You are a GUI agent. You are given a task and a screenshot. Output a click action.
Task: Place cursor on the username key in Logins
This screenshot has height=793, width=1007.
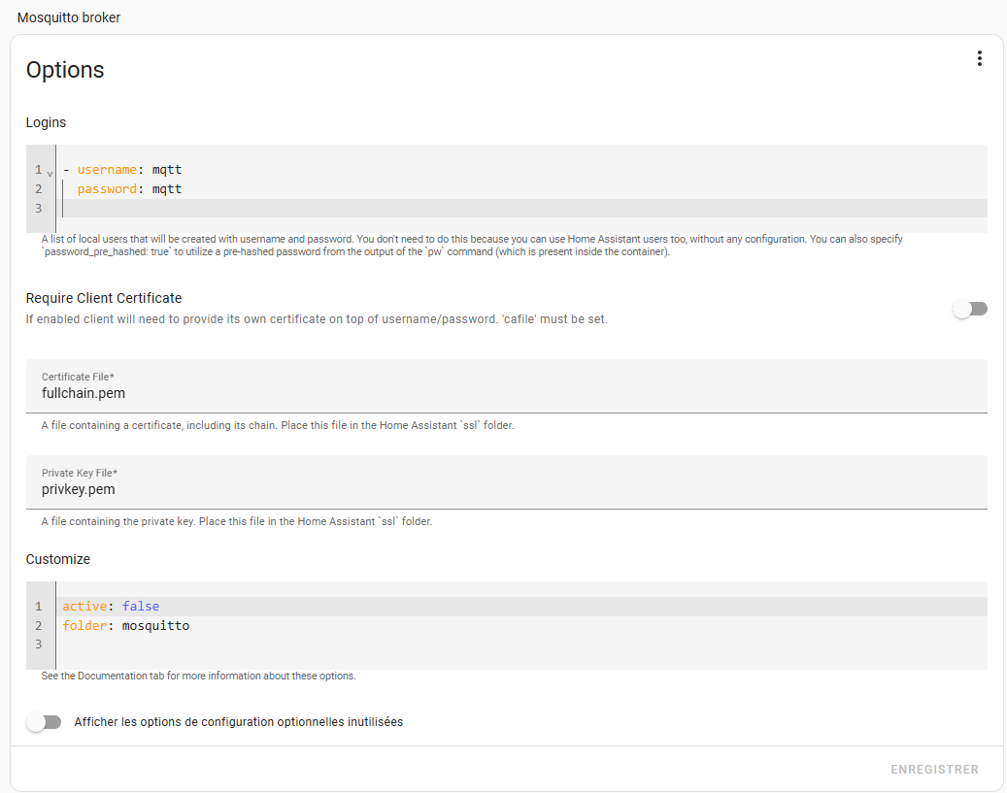pos(107,170)
